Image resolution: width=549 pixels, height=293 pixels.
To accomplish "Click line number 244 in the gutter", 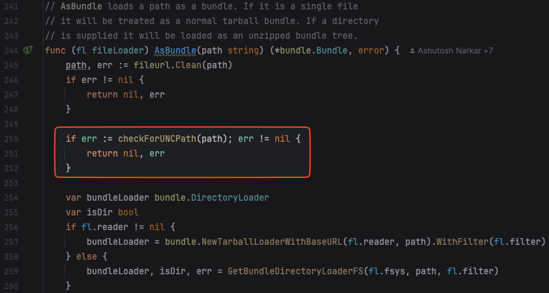I will pyautogui.click(x=11, y=51).
